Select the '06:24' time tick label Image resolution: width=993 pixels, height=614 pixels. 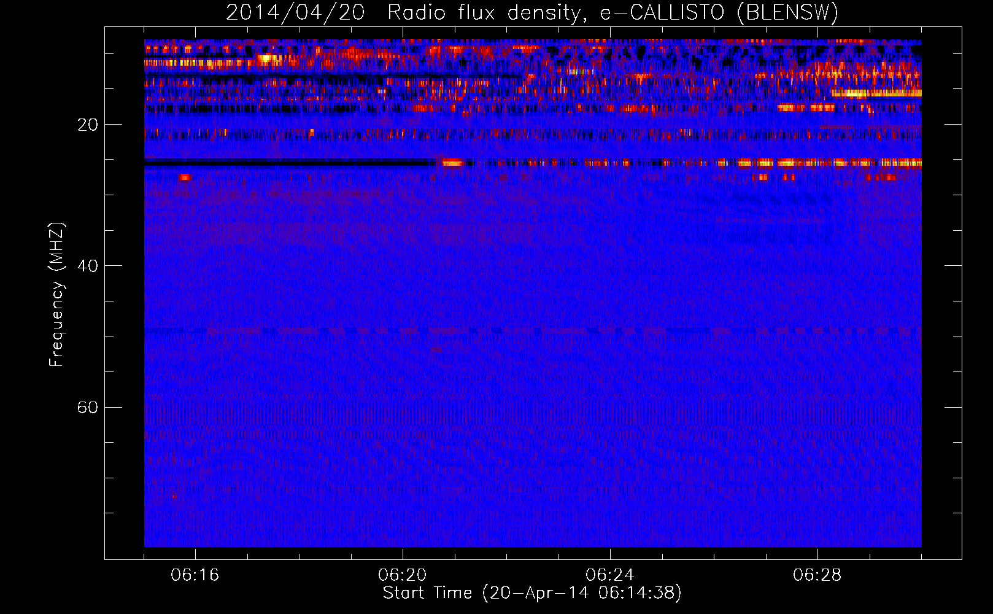coord(610,575)
